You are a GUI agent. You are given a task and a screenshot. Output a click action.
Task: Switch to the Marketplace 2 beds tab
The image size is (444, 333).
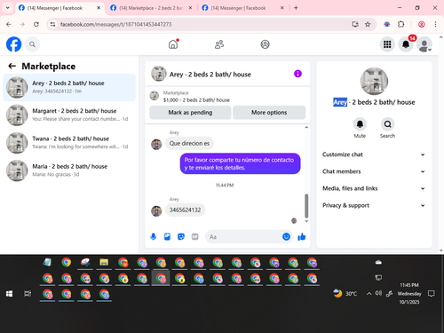click(152, 8)
